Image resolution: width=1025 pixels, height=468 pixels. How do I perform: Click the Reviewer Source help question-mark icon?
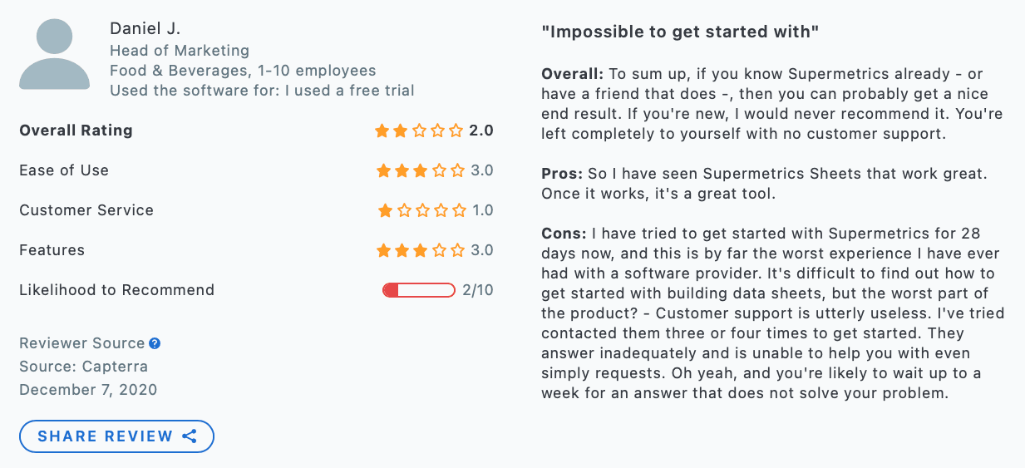[x=155, y=343]
